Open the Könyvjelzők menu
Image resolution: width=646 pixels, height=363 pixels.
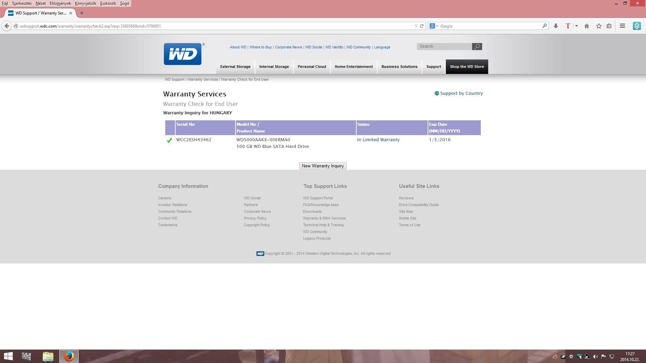click(85, 3)
